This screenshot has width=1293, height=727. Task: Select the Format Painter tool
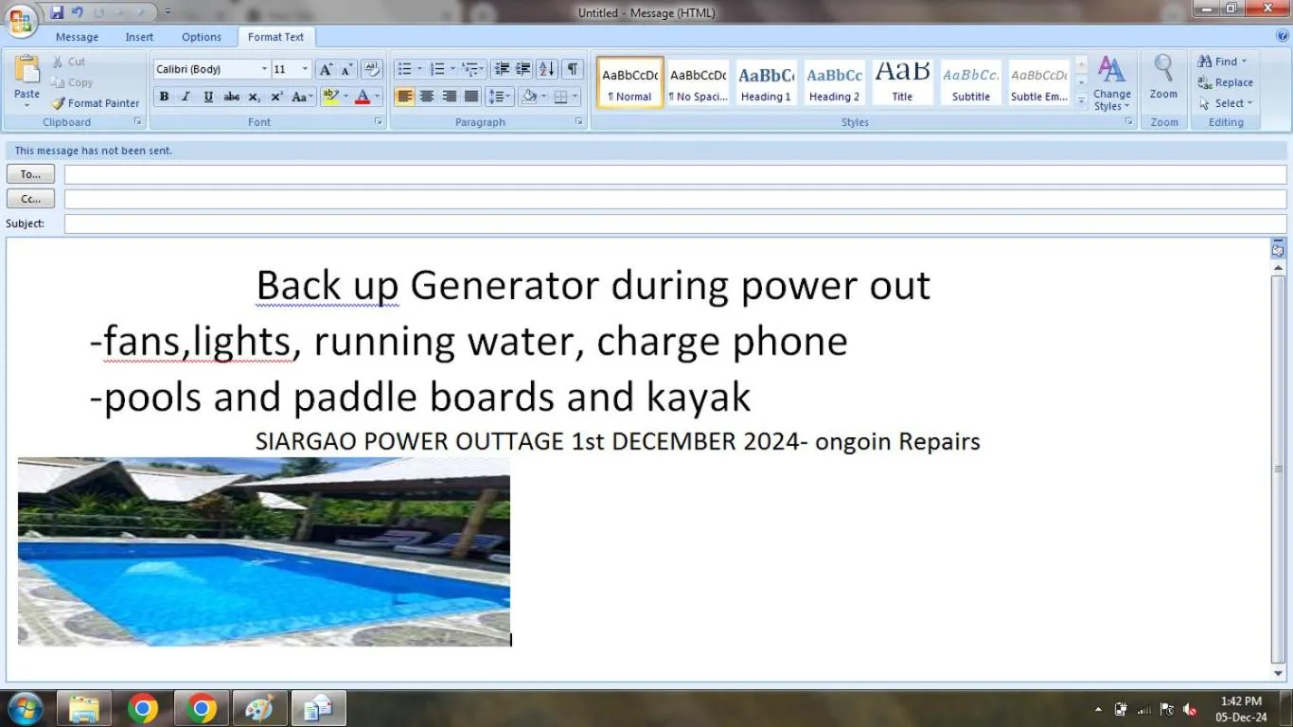point(95,103)
